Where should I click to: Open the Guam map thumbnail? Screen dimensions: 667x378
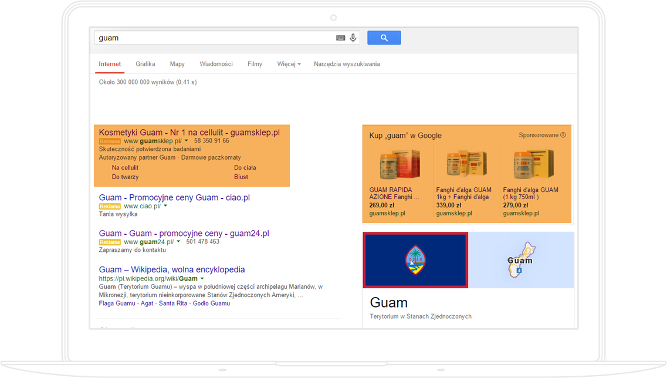click(521, 260)
